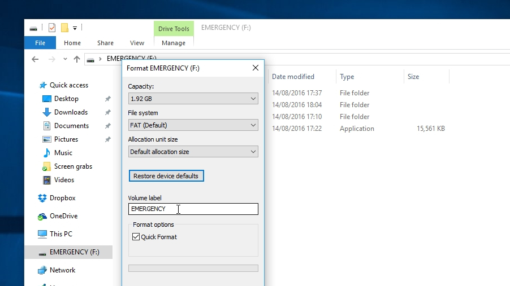Open the File system dropdown
The height and width of the screenshot is (286, 510).
pos(193,125)
